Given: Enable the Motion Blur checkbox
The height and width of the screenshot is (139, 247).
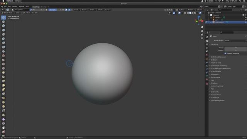Looking at the screenshot, I should [x=212, y=71].
